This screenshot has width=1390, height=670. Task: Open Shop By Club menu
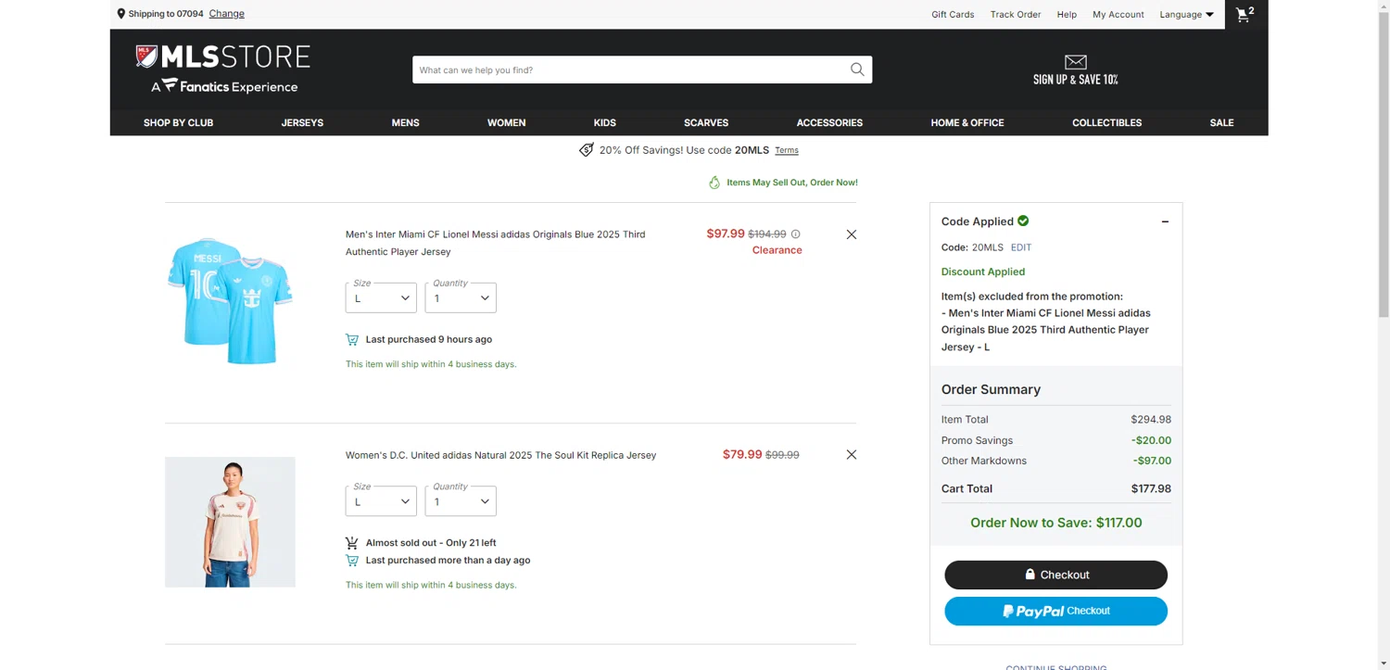(179, 122)
